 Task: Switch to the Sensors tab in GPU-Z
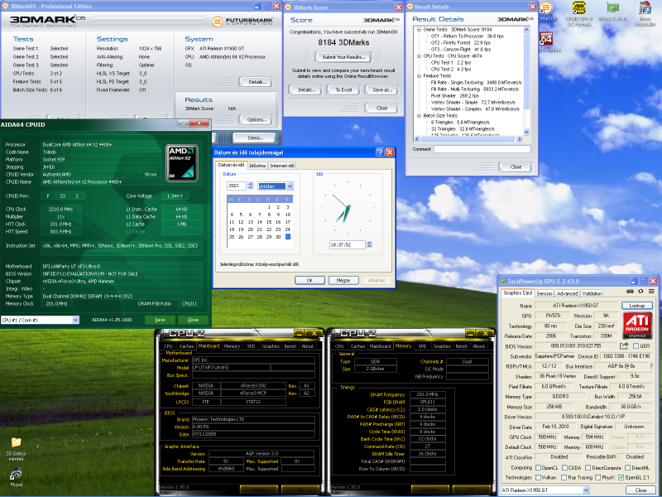[544, 293]
